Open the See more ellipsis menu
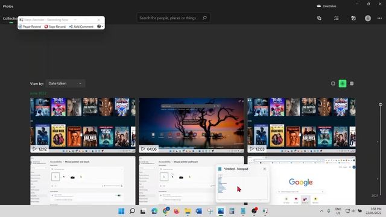This screenshot has width=386, height=217. 379,18
